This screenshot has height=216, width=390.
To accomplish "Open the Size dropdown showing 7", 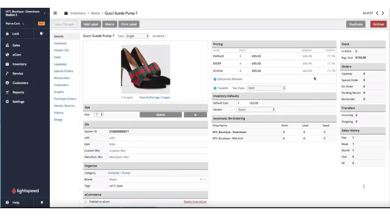I will tap(98, 114).
